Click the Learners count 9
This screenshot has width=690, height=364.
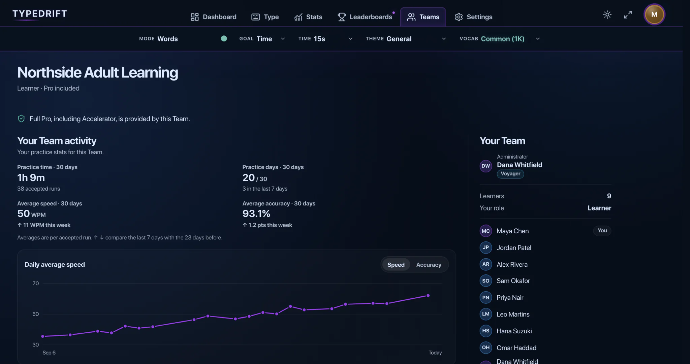609,196
